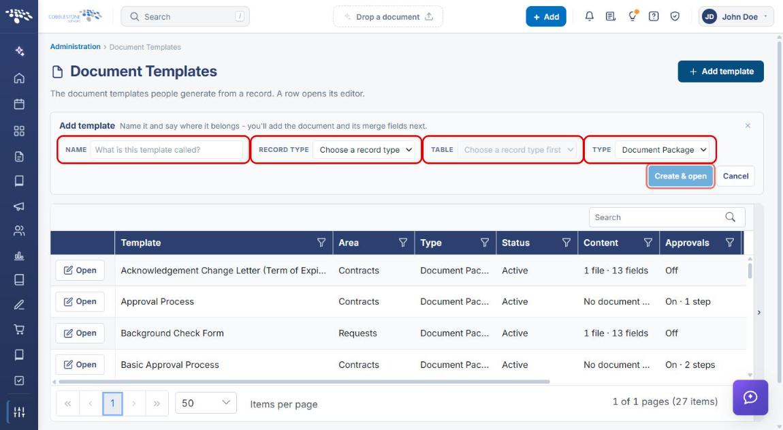Viewport: 783px width, 430px height.
Task: Expand the side panel arrow right of table
Action: [759, 313]
